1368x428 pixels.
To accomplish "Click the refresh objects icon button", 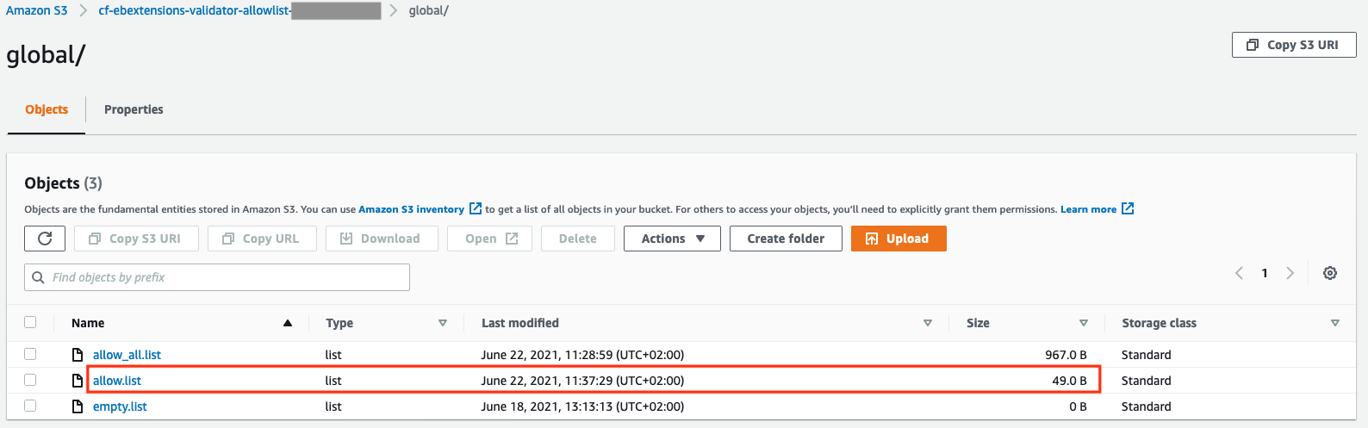I will click(x=45, y=239).
